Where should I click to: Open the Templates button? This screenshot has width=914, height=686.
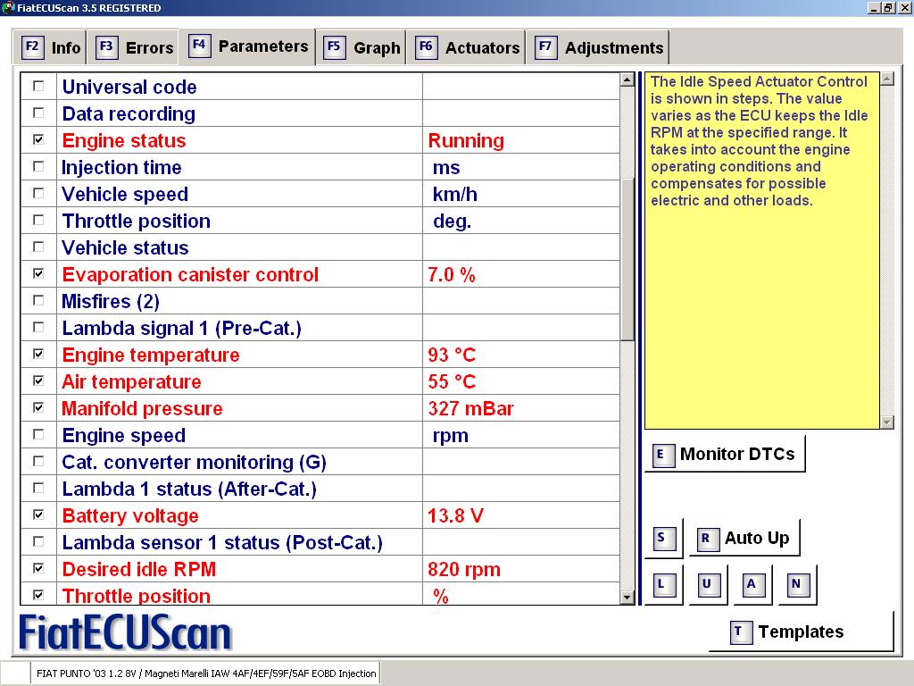[801, 632]
